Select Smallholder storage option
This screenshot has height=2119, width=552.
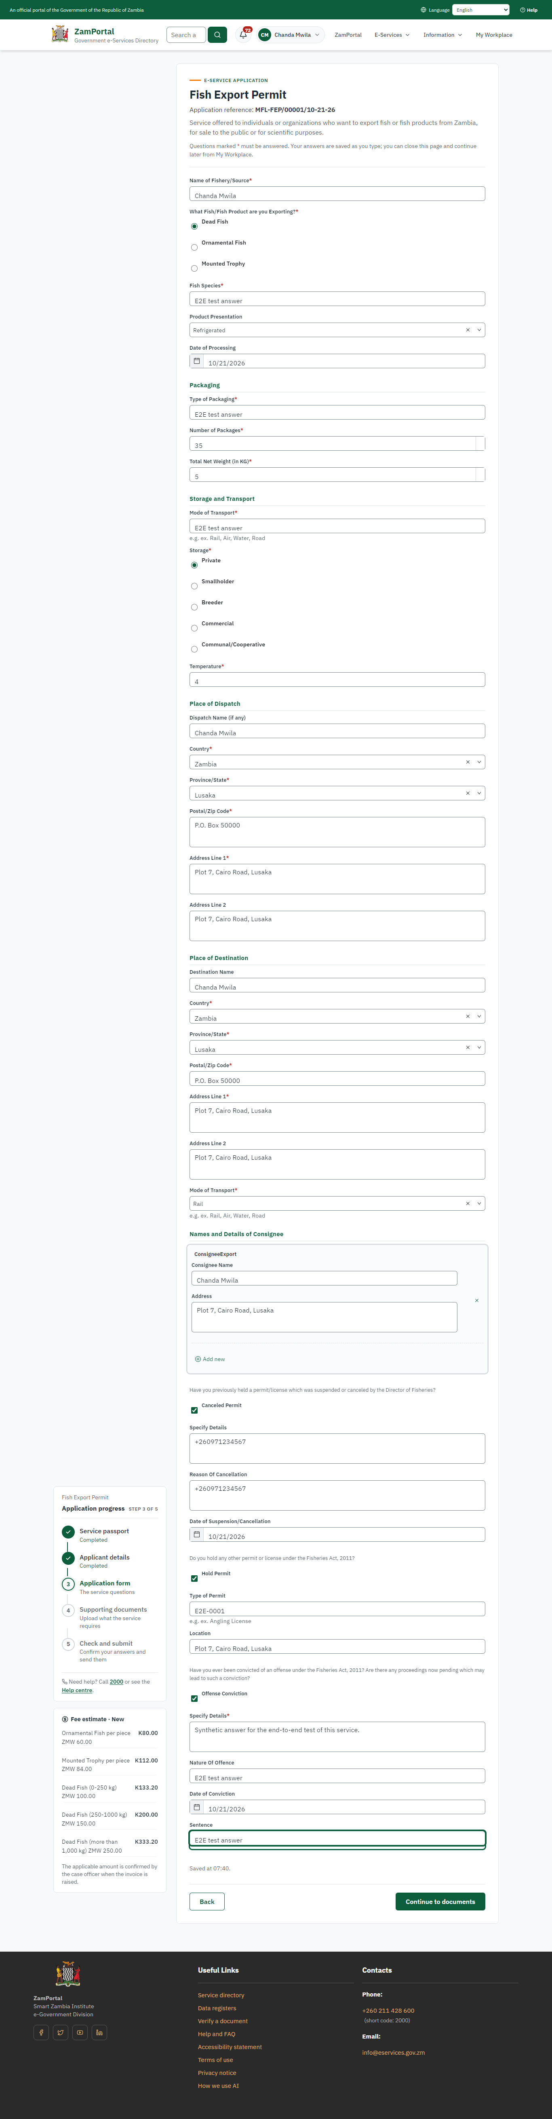click(194, 587)
